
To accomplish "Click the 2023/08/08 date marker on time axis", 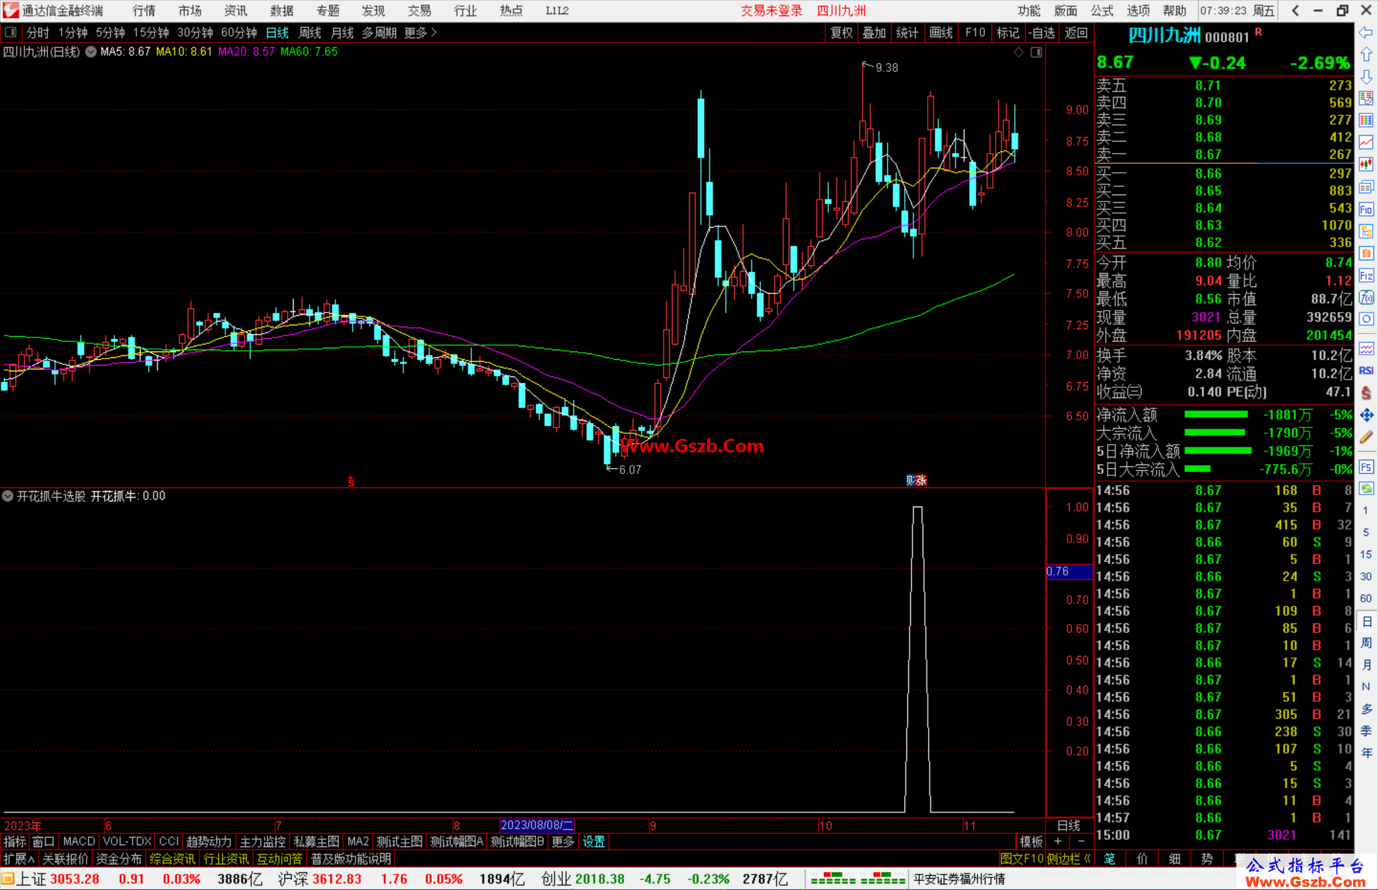I will [537, 825].
